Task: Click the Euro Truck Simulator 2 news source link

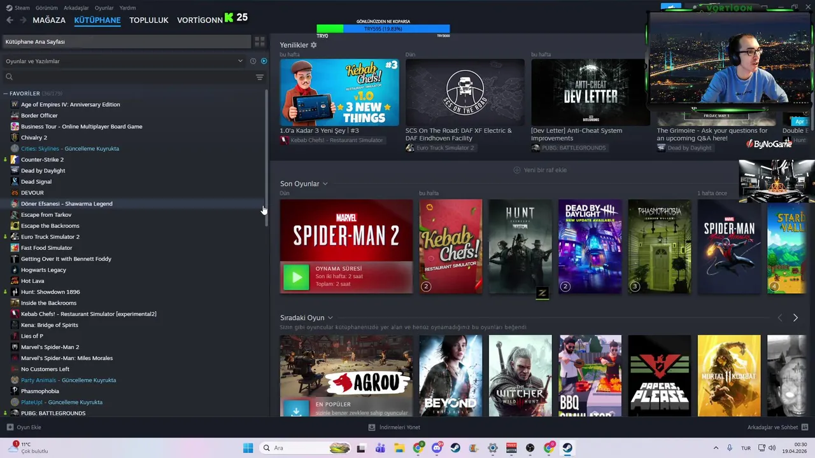Action: (x=439, y=148)
